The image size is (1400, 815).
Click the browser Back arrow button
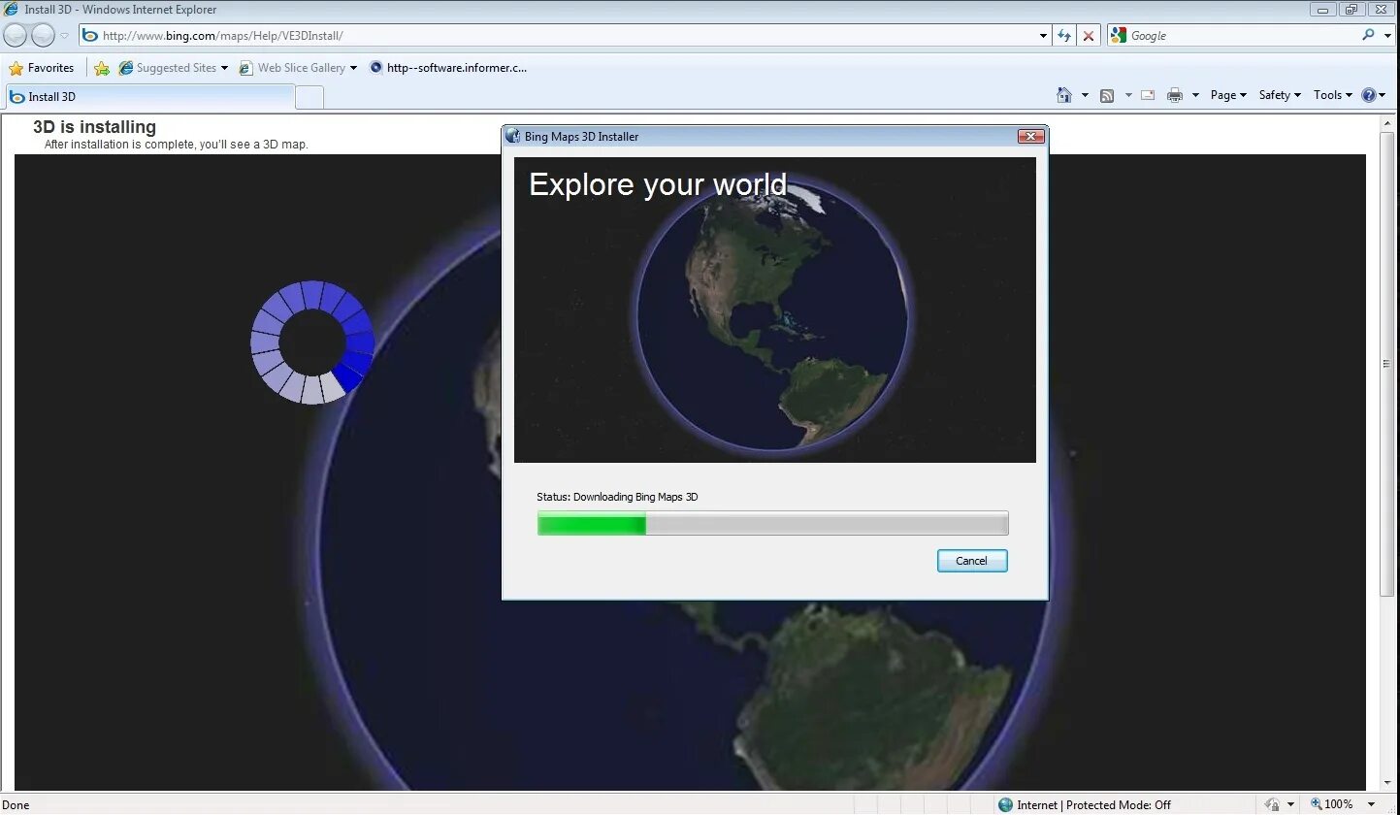point(15,36)
